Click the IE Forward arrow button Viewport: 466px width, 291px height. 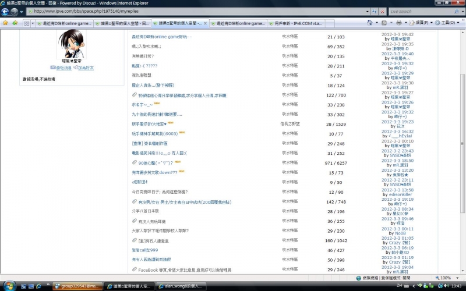pos(14,12)
